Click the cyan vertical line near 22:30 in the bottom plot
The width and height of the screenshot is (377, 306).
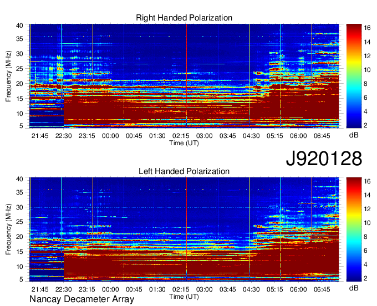coord(62,229)
